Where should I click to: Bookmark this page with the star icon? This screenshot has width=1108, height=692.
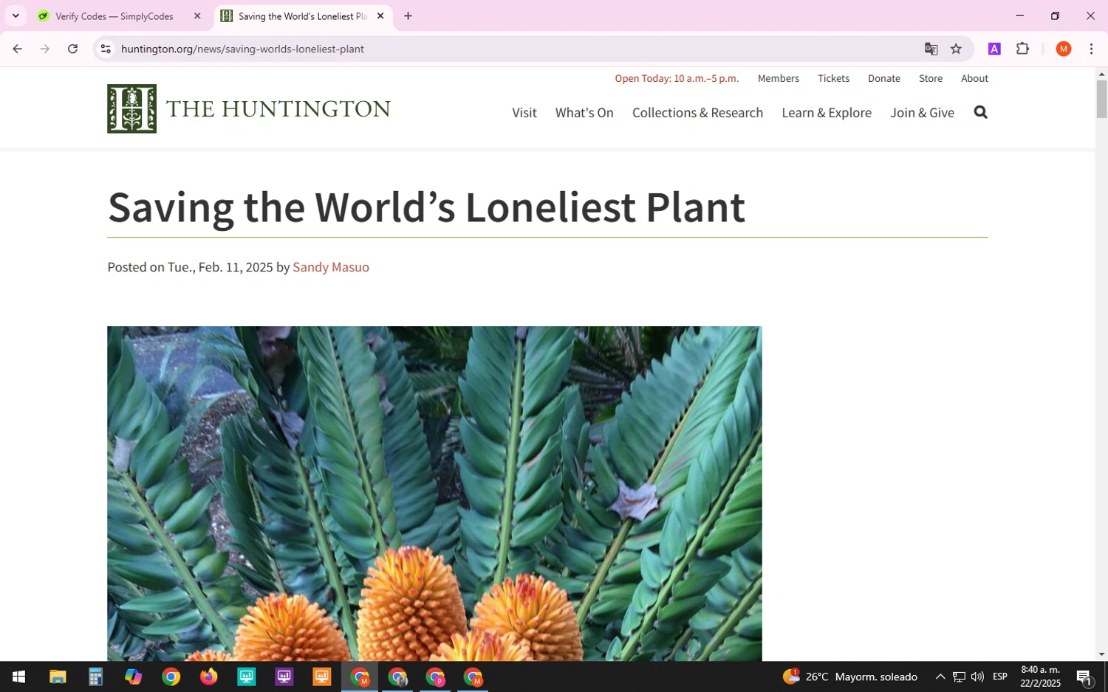click(956, 49)
